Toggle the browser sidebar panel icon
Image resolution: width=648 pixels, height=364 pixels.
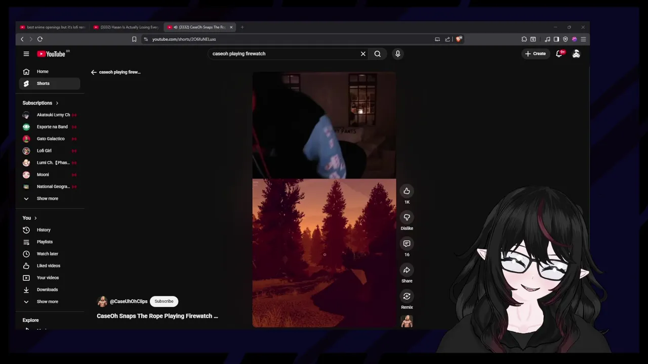click(x=556, y=39)
